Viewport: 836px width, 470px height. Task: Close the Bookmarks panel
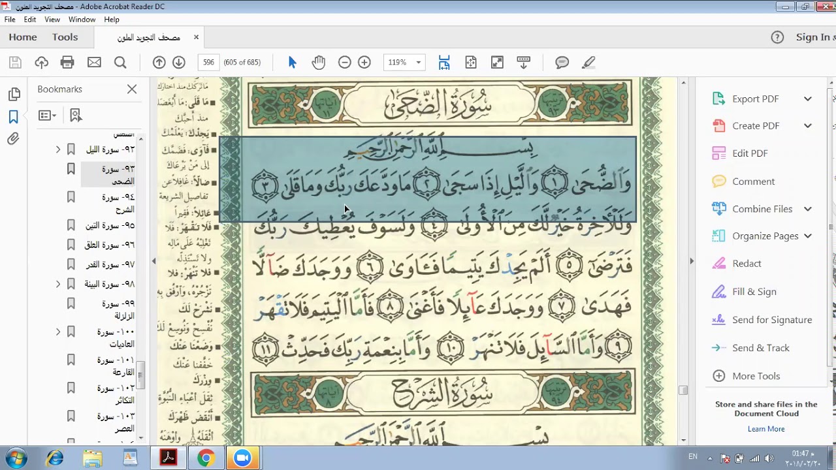[132, 89]
